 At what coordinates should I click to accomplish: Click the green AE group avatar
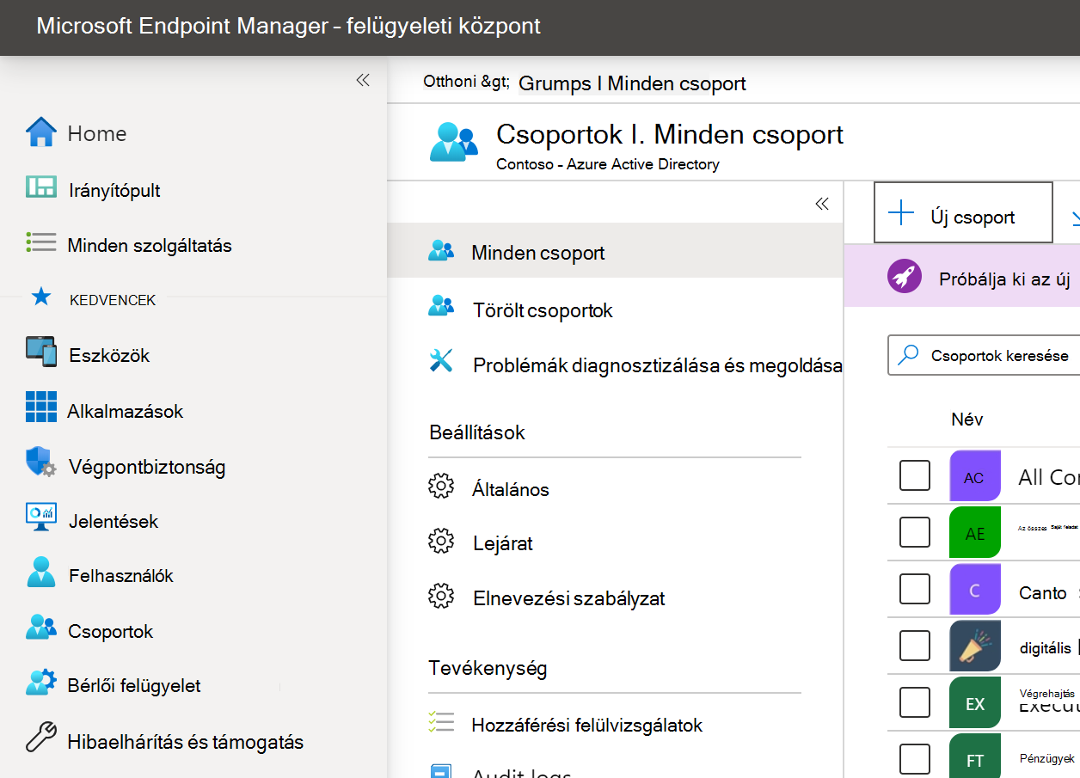click(x=975, y=532)
